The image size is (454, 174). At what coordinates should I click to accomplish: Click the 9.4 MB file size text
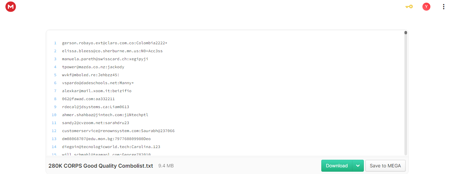point(166,166)
